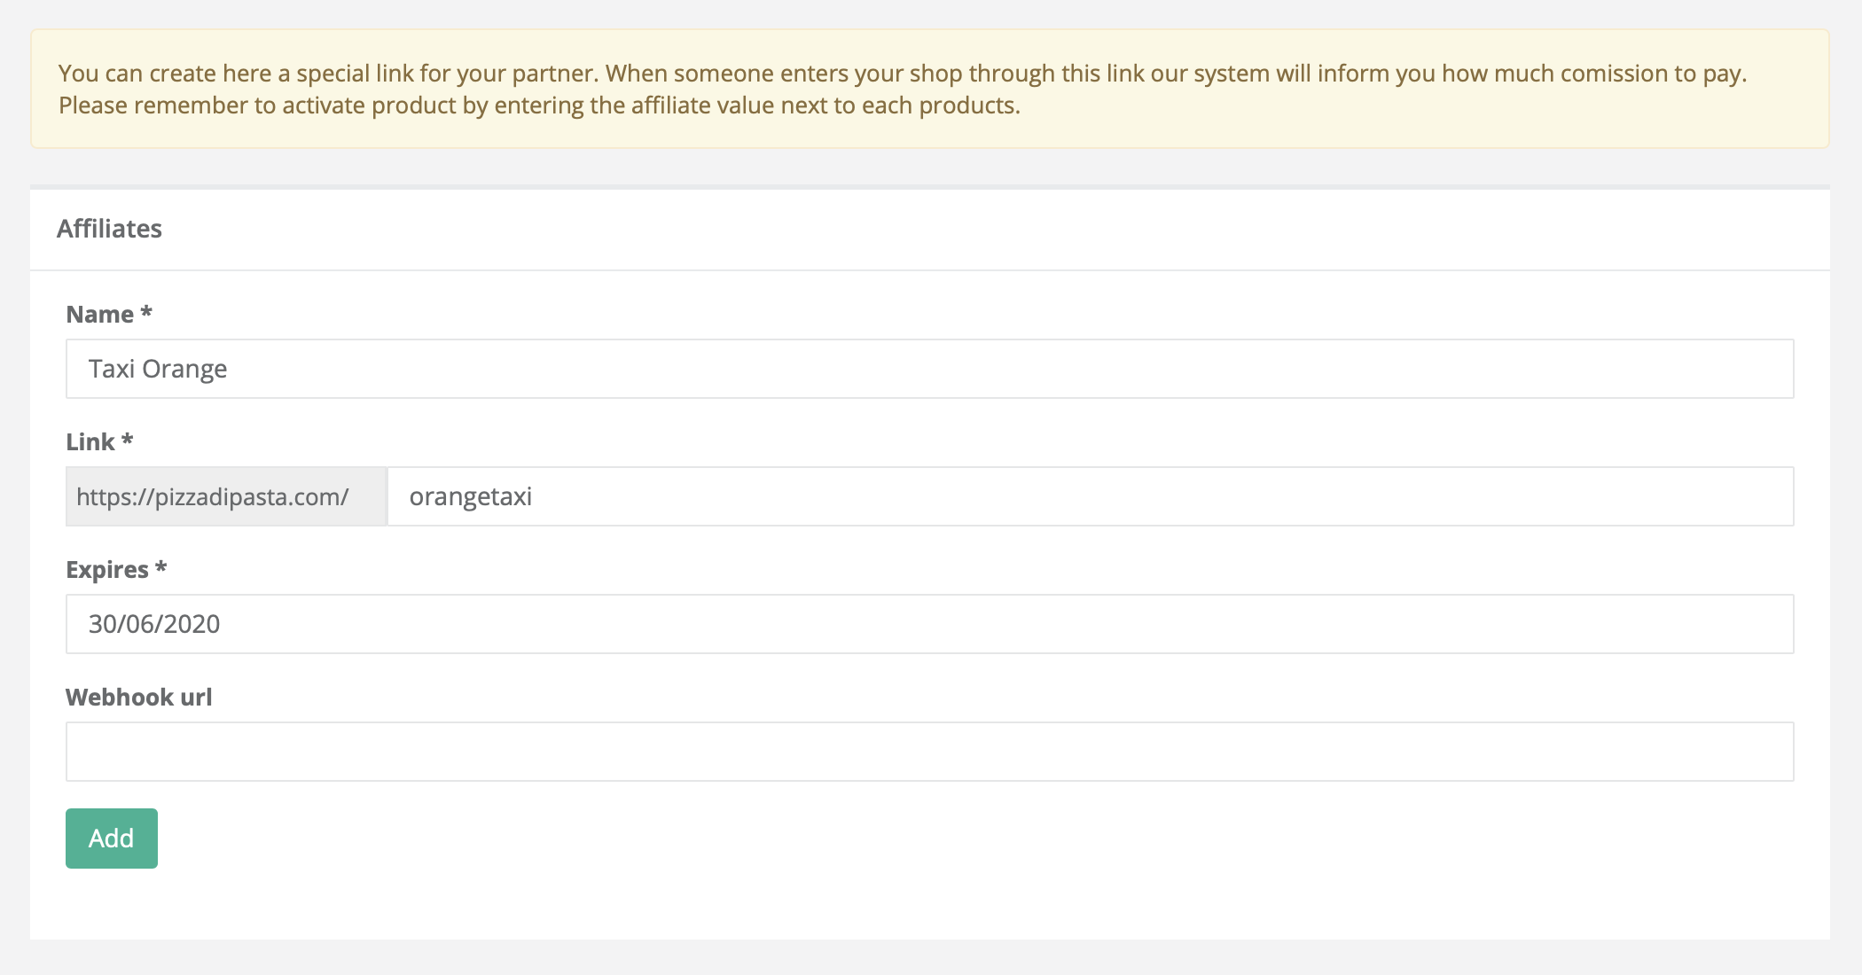Focus the Link field with orangetaxi
Viewport: 1862px width, 975px height.
pos(1091,496)
